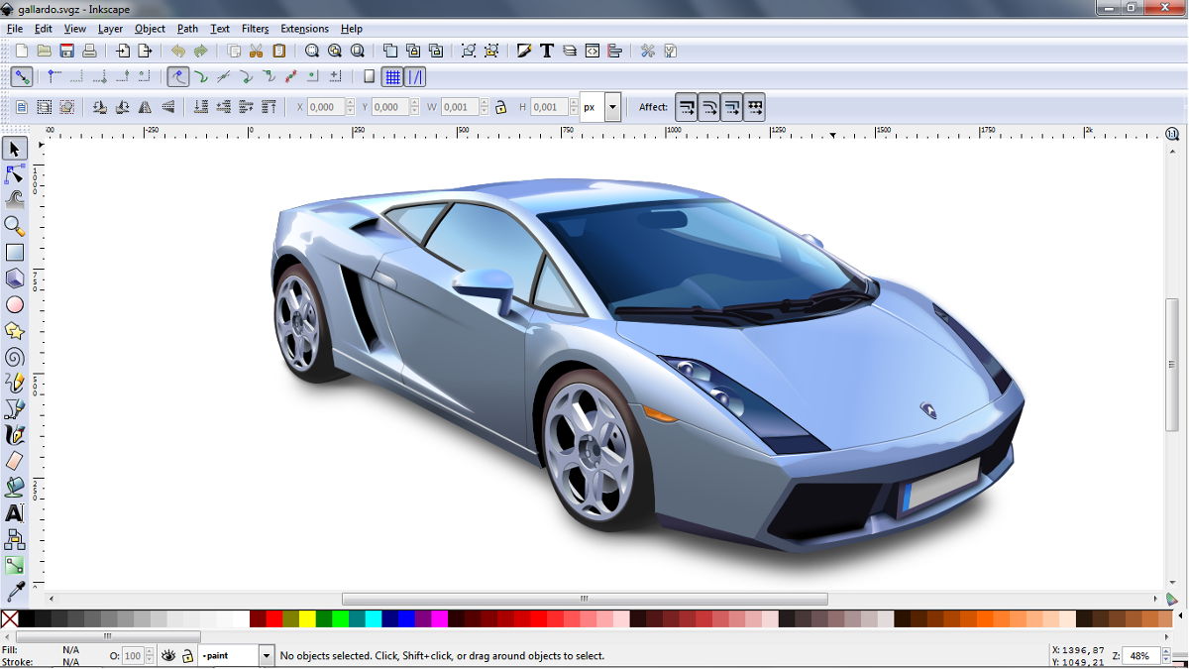Click the opacity value input field
Viewport: 1189px width, 669px height.
[x=133, y=655]
